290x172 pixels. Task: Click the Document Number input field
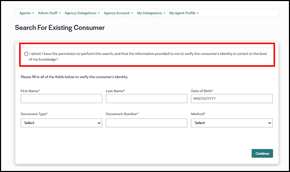[146, 123]
